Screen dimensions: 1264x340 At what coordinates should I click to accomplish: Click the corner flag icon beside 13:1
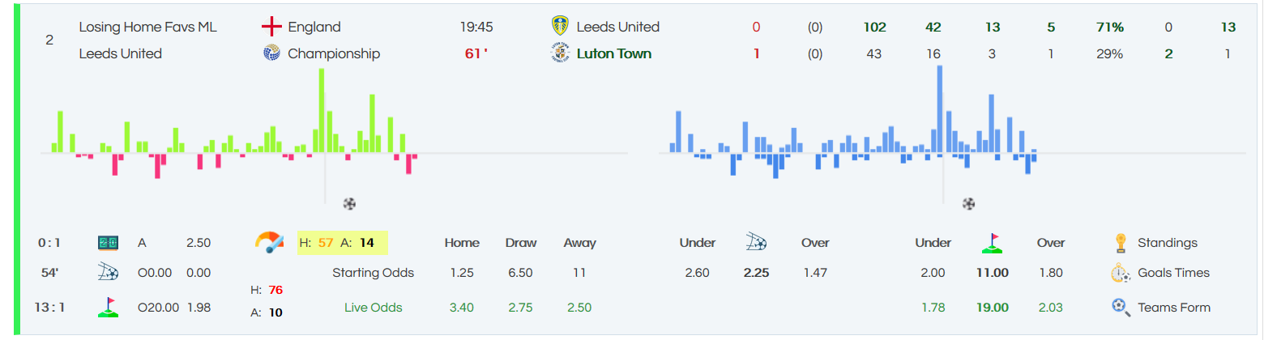(x=108, y=307)
